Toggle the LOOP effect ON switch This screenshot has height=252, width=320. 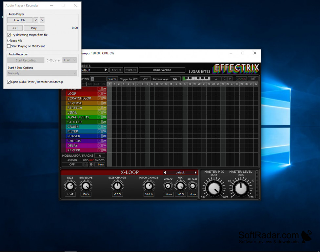point(104,94)
